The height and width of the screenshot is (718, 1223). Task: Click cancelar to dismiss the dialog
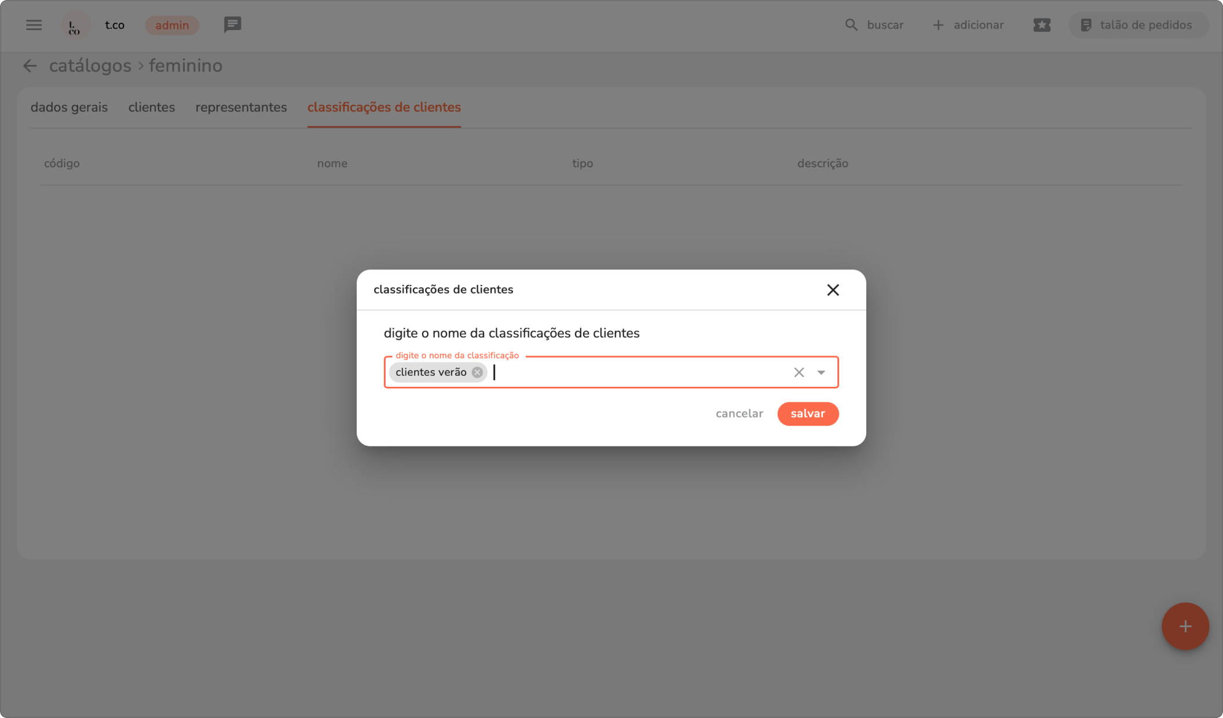[739, 414]
